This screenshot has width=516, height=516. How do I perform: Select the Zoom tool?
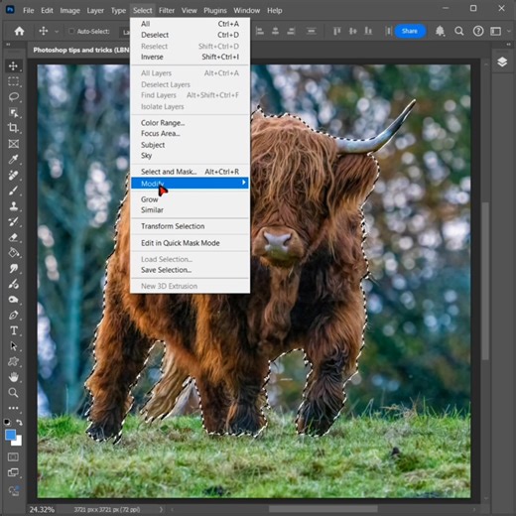pyautogui.click(x=13, y=393)
